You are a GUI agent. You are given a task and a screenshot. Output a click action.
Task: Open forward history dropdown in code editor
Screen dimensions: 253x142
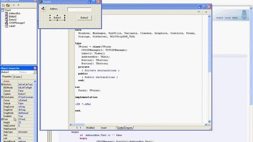coord(210,12)
